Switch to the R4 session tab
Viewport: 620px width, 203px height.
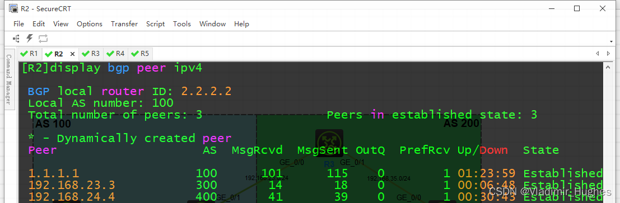pos(115,54)
